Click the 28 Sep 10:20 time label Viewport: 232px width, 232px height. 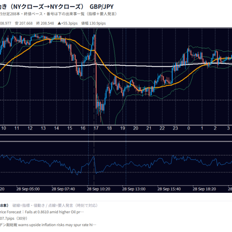99,189
